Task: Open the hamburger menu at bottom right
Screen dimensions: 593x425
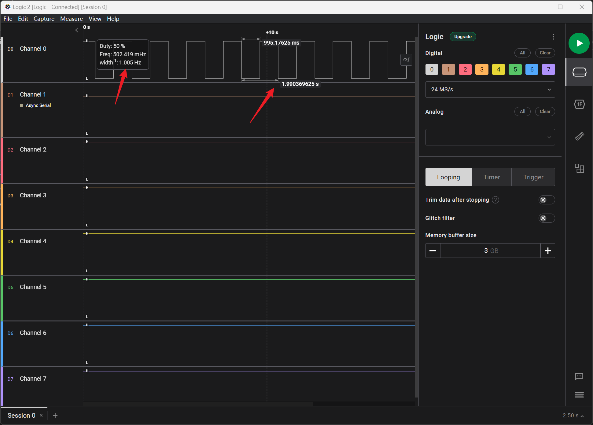Action: pos(579,395)
